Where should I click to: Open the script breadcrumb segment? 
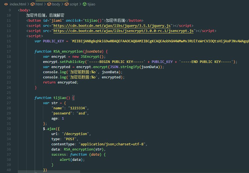click(74, 4)
